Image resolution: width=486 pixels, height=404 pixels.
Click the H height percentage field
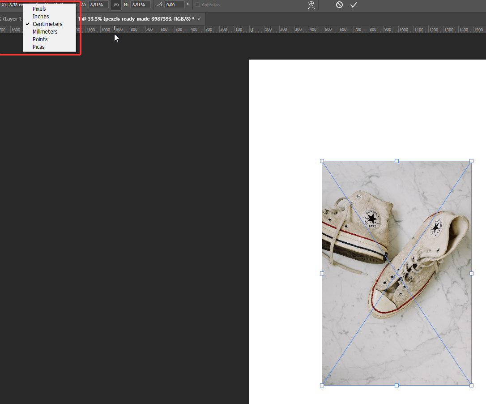(141, 4)
